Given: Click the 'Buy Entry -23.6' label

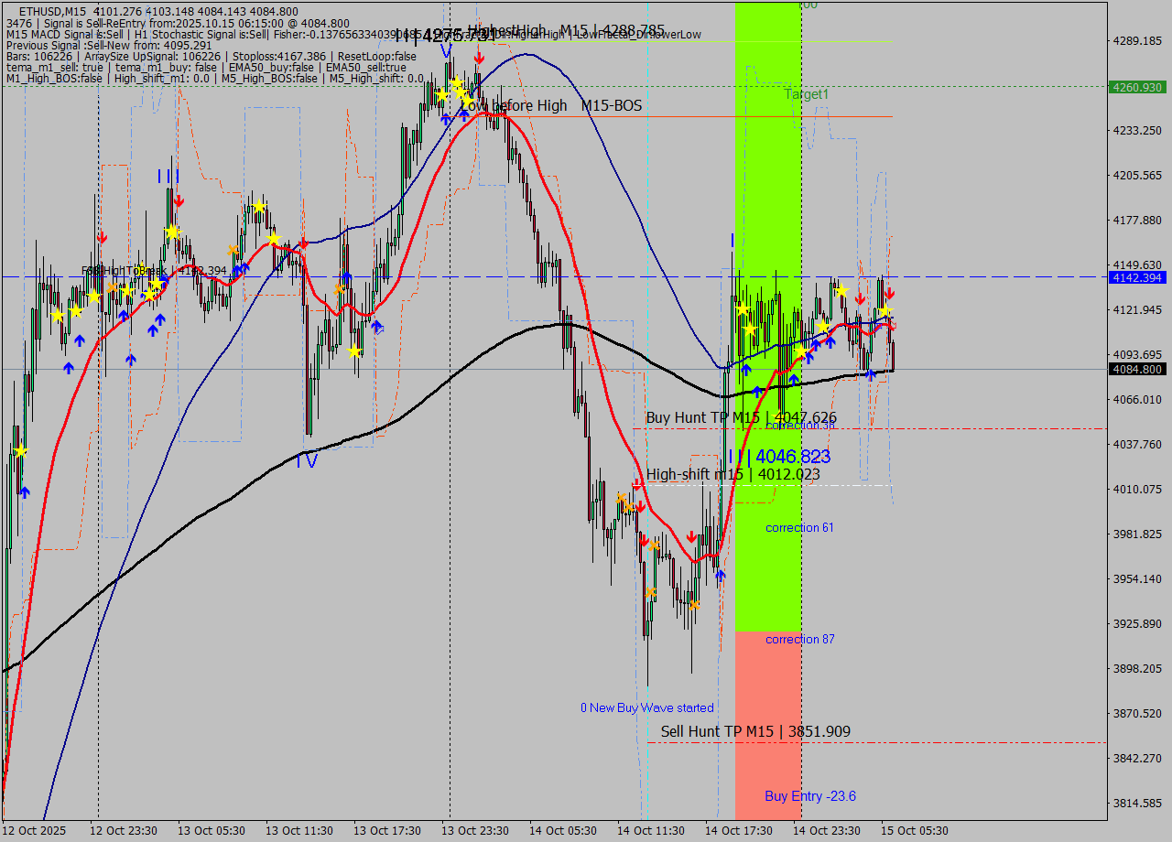Looking at the screenshot, I should (x=810, y=796).
